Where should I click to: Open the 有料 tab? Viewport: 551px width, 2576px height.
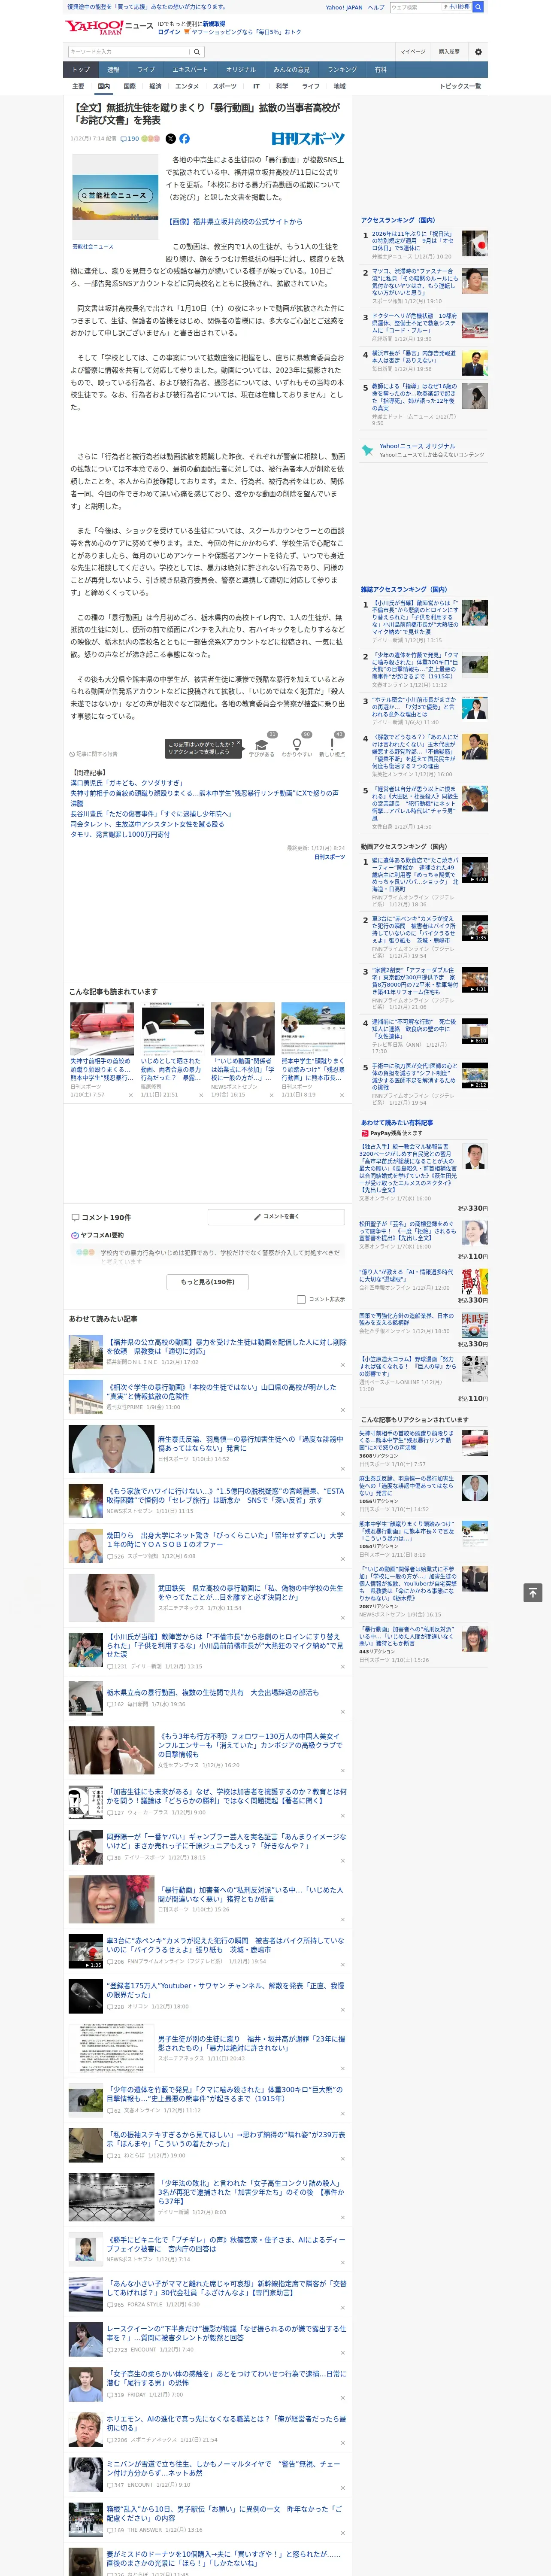tap(380, 69)
